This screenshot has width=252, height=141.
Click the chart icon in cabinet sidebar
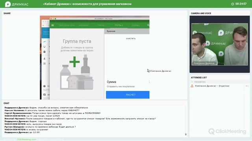44,42
